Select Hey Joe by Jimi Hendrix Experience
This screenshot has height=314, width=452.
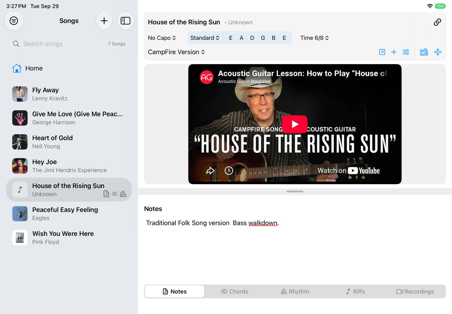(x=69, y=166)
